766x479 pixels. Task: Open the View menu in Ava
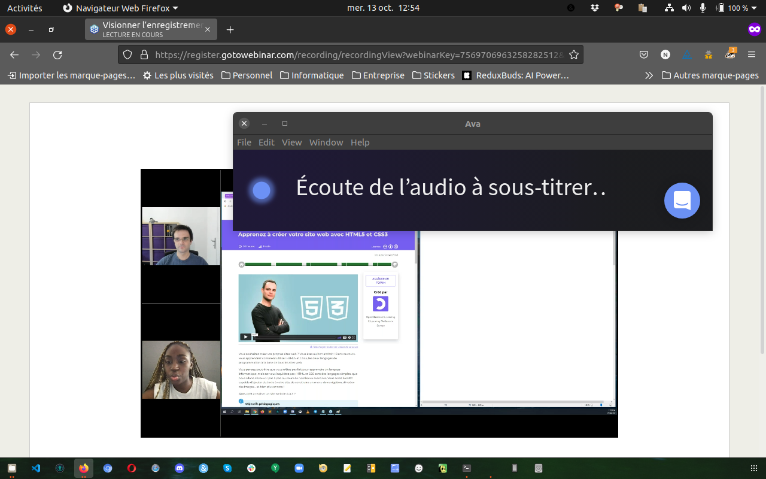[x=292, y=143]
